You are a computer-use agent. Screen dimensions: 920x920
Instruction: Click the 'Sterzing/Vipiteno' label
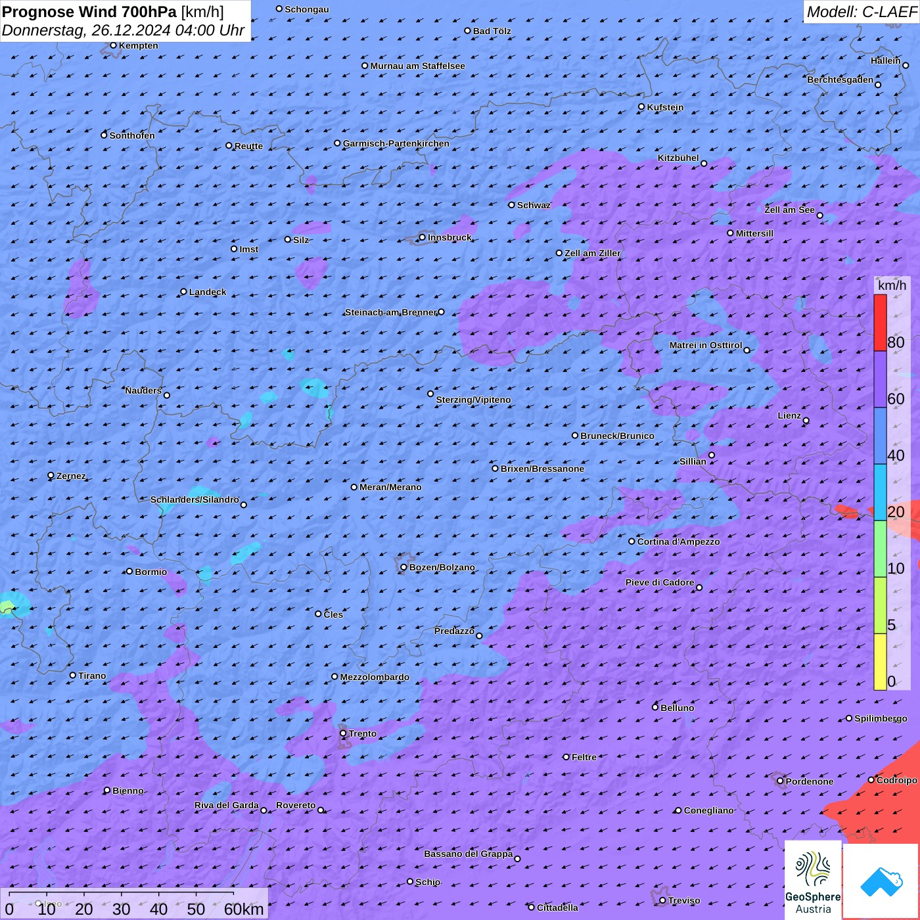(x=473, y=400)
